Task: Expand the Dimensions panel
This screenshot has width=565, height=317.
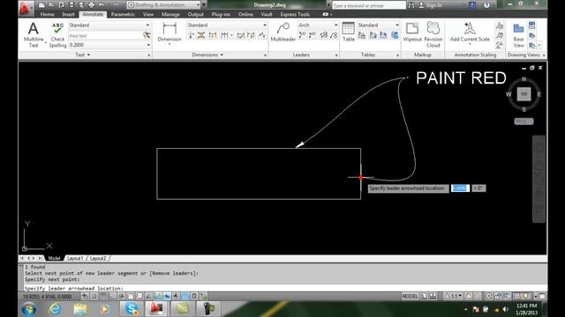Action: (x=207, y=55)
